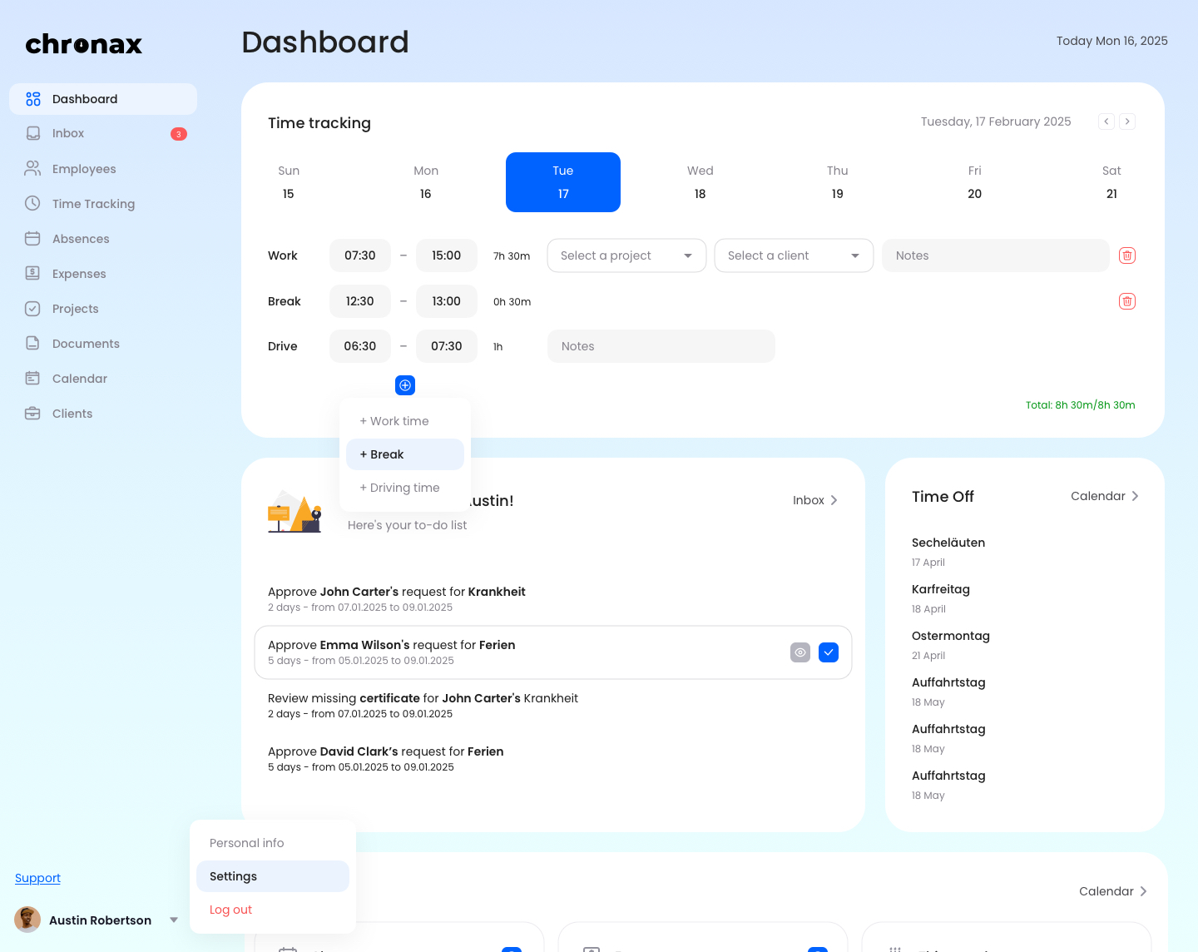Select Wed 18 in week picker

[x=700, y=182]
